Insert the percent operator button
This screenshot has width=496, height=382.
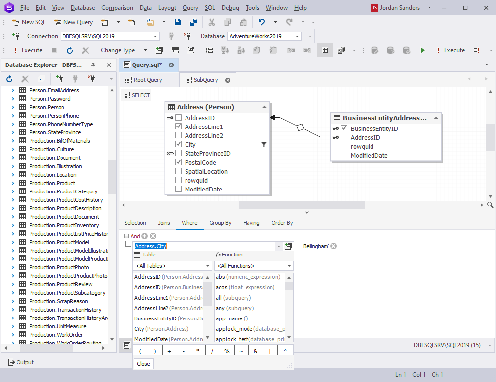[227, 351]
